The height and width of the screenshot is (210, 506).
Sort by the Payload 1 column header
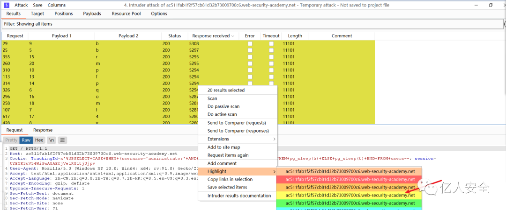pyautogui.click(x=62, y=36)
